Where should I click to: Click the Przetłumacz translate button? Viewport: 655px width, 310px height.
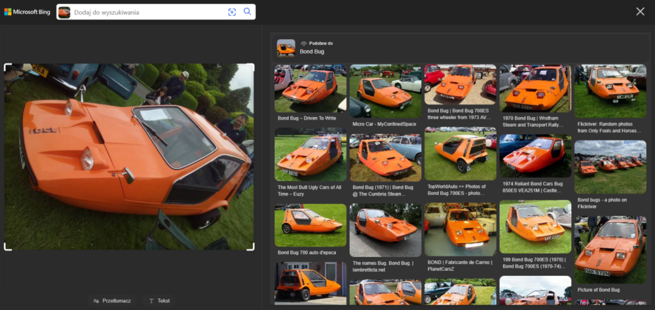[112, 301]
